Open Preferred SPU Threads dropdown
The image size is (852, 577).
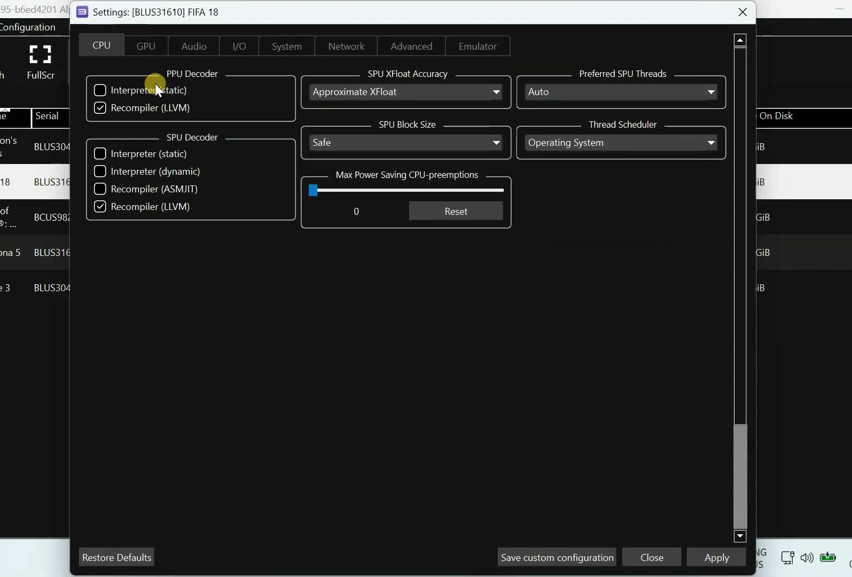[x=622, y=92]
